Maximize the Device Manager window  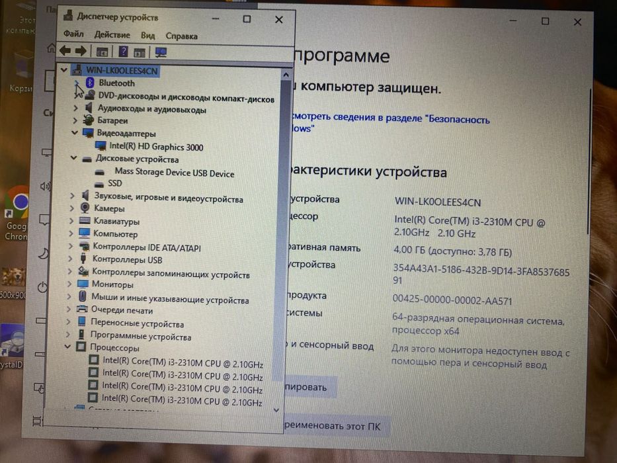(247, 19)
